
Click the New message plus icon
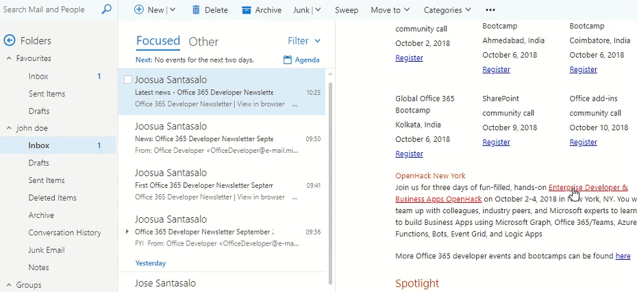click(139, 10)
